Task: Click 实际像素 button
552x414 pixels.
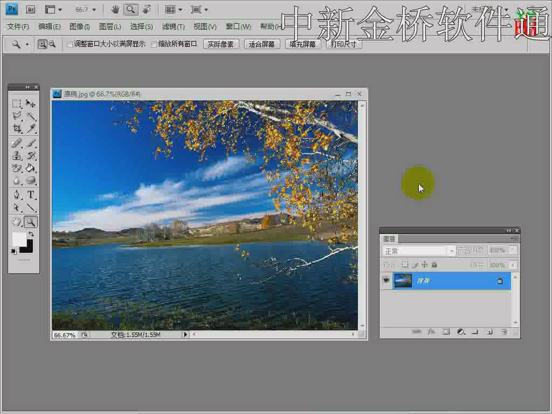Action: [220, 44]
